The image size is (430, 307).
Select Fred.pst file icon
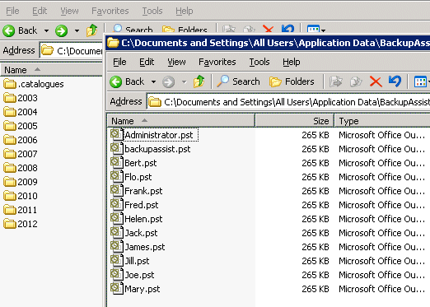pyautogui.click(x=117, y=205)
